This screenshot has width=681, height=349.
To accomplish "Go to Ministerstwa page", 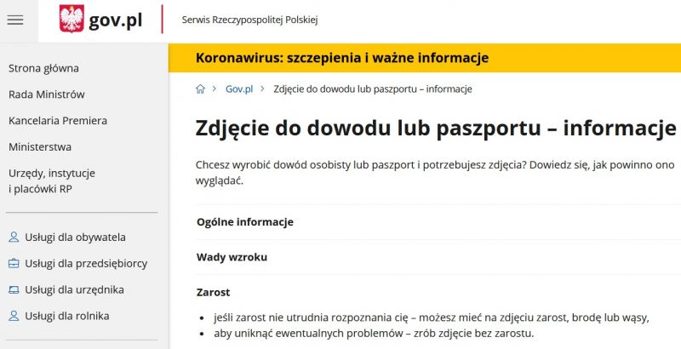I will coord(40,147).
